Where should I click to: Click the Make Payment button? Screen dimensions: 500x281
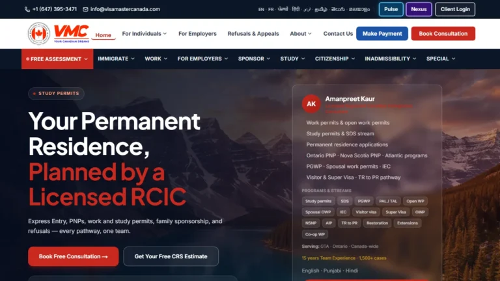click(x=382, y=33)
